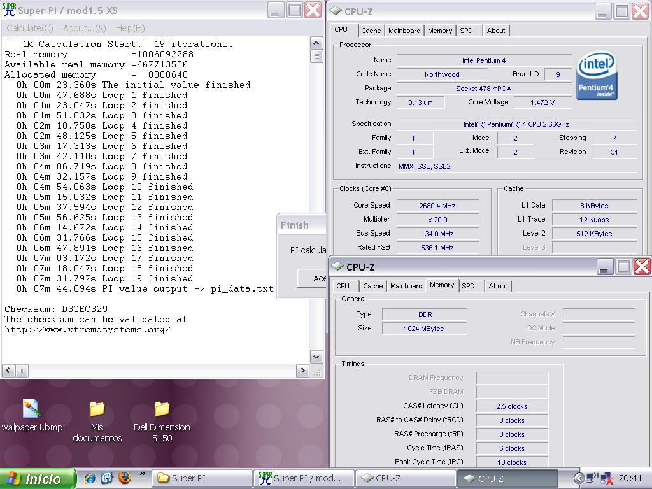
Task: Click the taskbar clock 20:41
Action: click(630, 479)
